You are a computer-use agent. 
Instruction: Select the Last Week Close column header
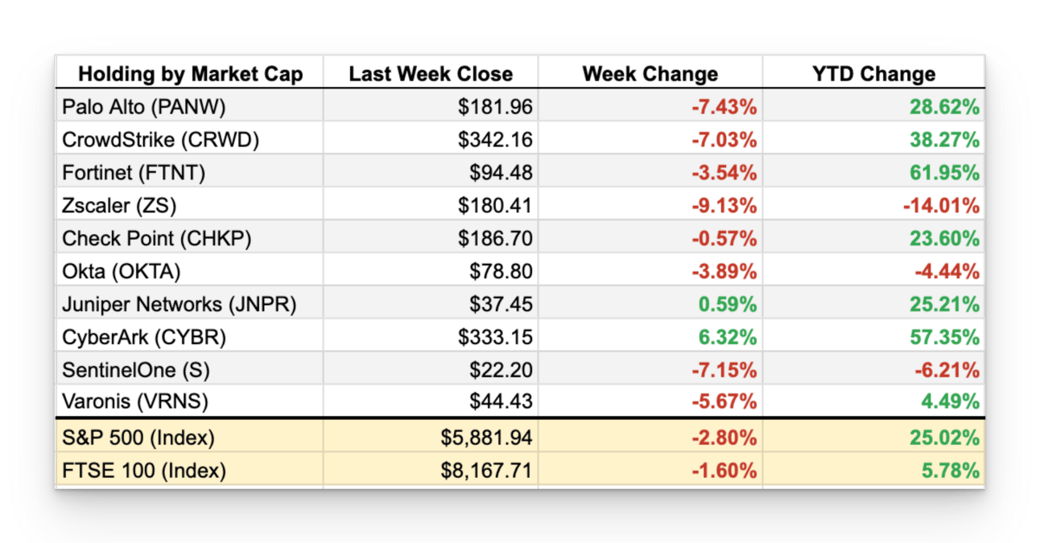click(431, 75)
